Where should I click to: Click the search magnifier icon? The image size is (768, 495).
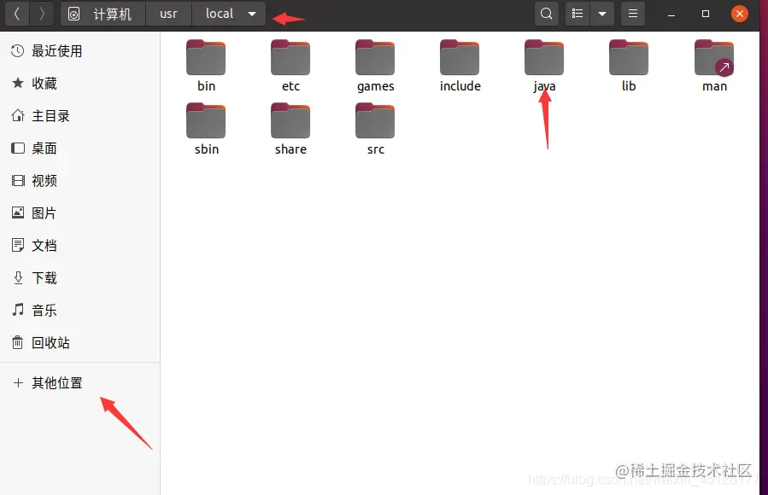pos(547,14)
